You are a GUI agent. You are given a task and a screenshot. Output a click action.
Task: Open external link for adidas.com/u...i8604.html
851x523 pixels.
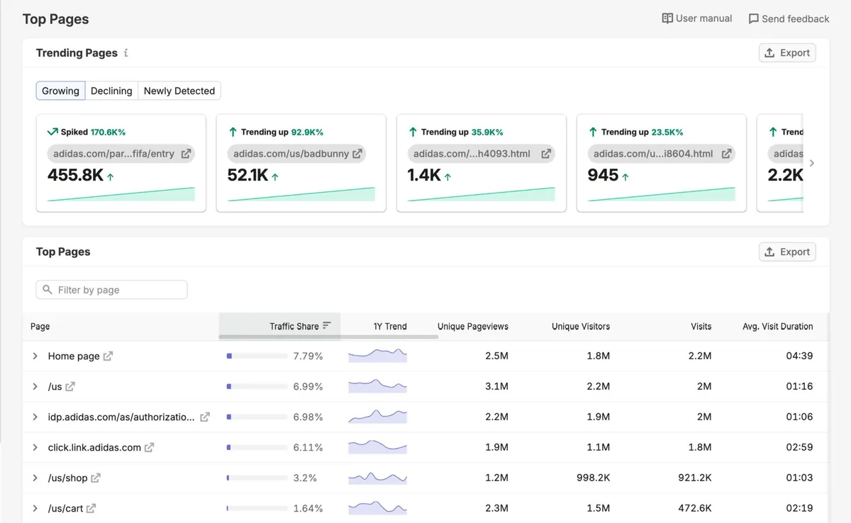[727, 154]
